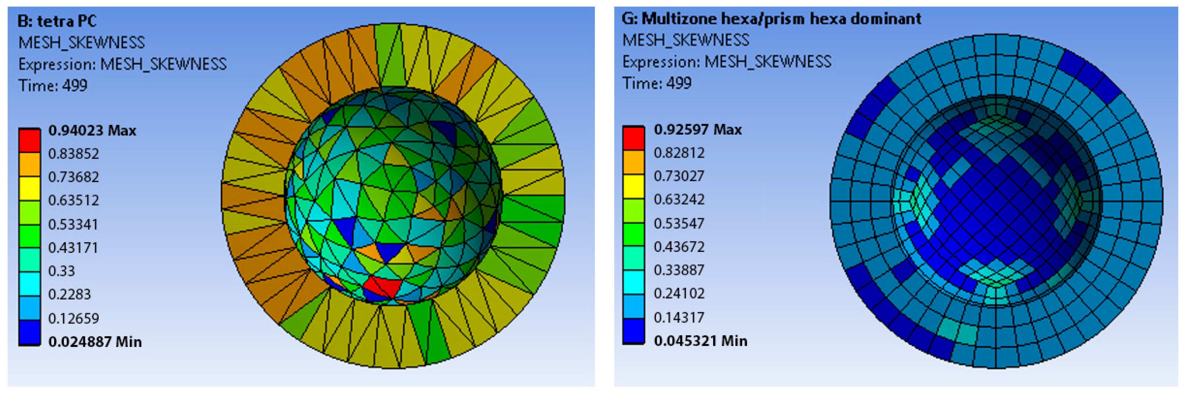The image size is (1186, 394).
Task: Select the '0.14317' legend value
Action: pos(679,317)
